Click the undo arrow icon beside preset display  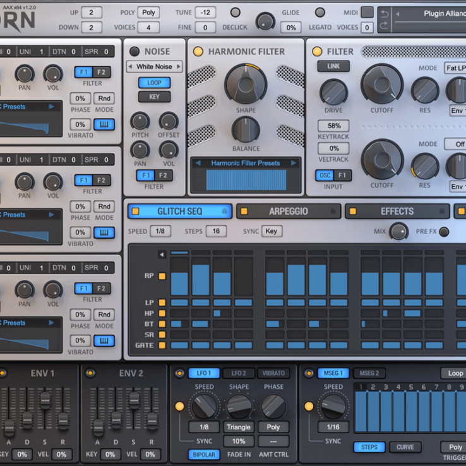[385, 14]
